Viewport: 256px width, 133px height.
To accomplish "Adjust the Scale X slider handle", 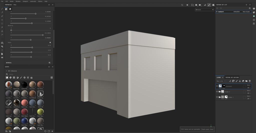I will (x=32, y=47).
